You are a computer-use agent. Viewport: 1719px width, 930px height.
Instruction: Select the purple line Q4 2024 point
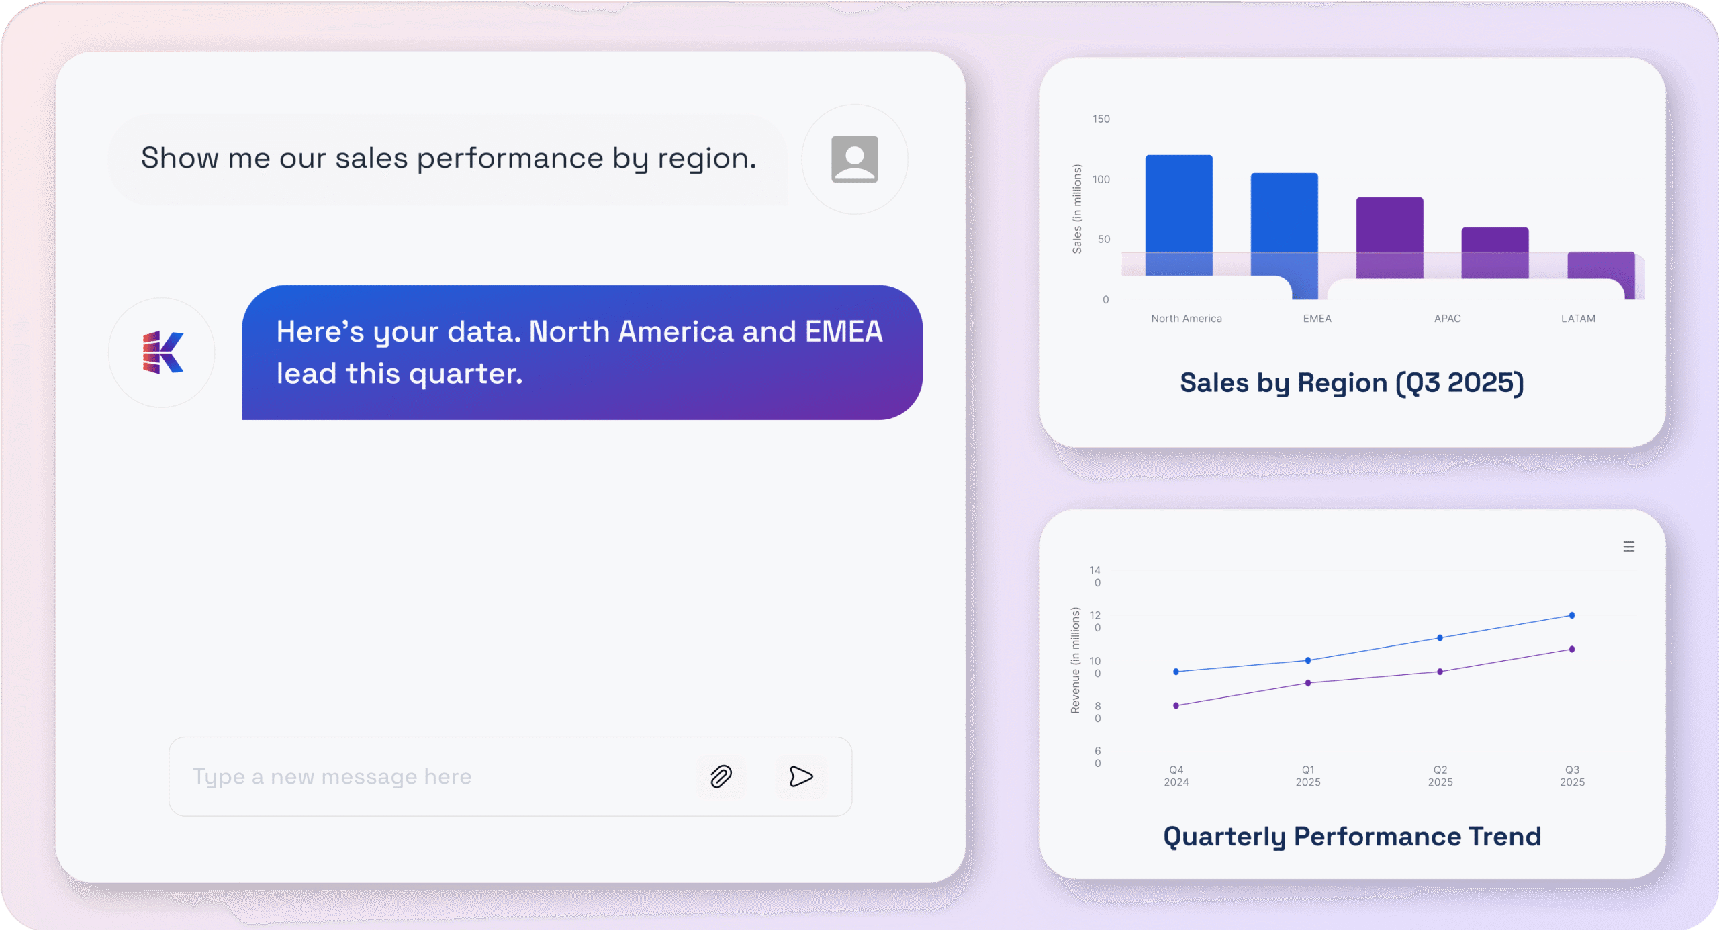pyautogui.click(x=1176, y=705)
